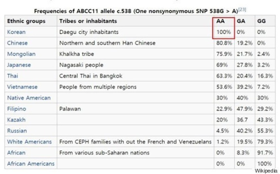Screen dimensions: 280x174
Task: Click the Wikipedia credit text
Action: coord(266,171)
